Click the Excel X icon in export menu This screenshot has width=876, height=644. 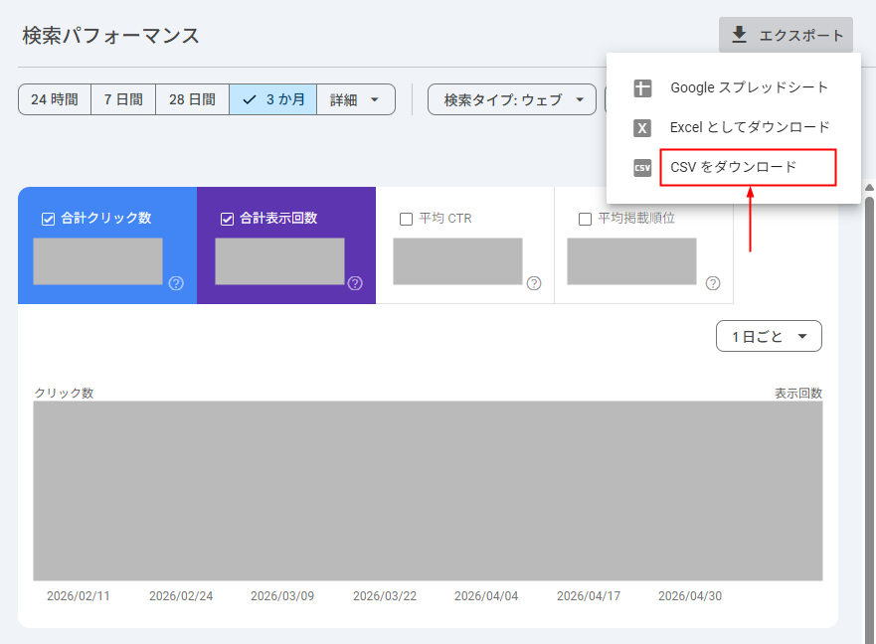click(x=642, y=128)
